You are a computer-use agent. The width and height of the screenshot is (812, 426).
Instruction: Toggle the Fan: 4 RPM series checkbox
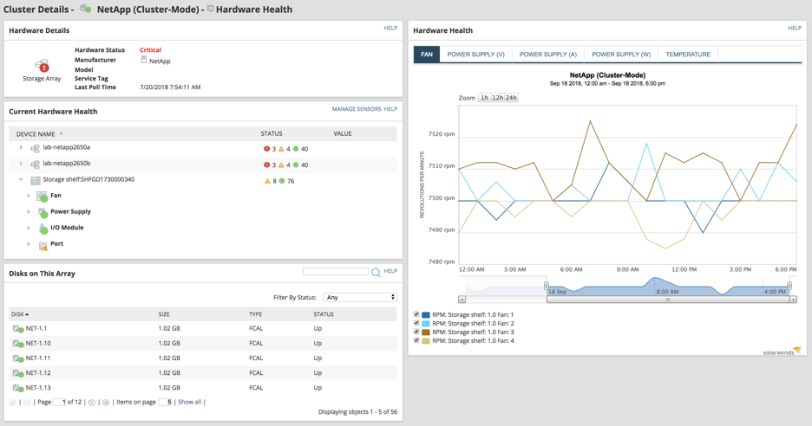(416, 340)
